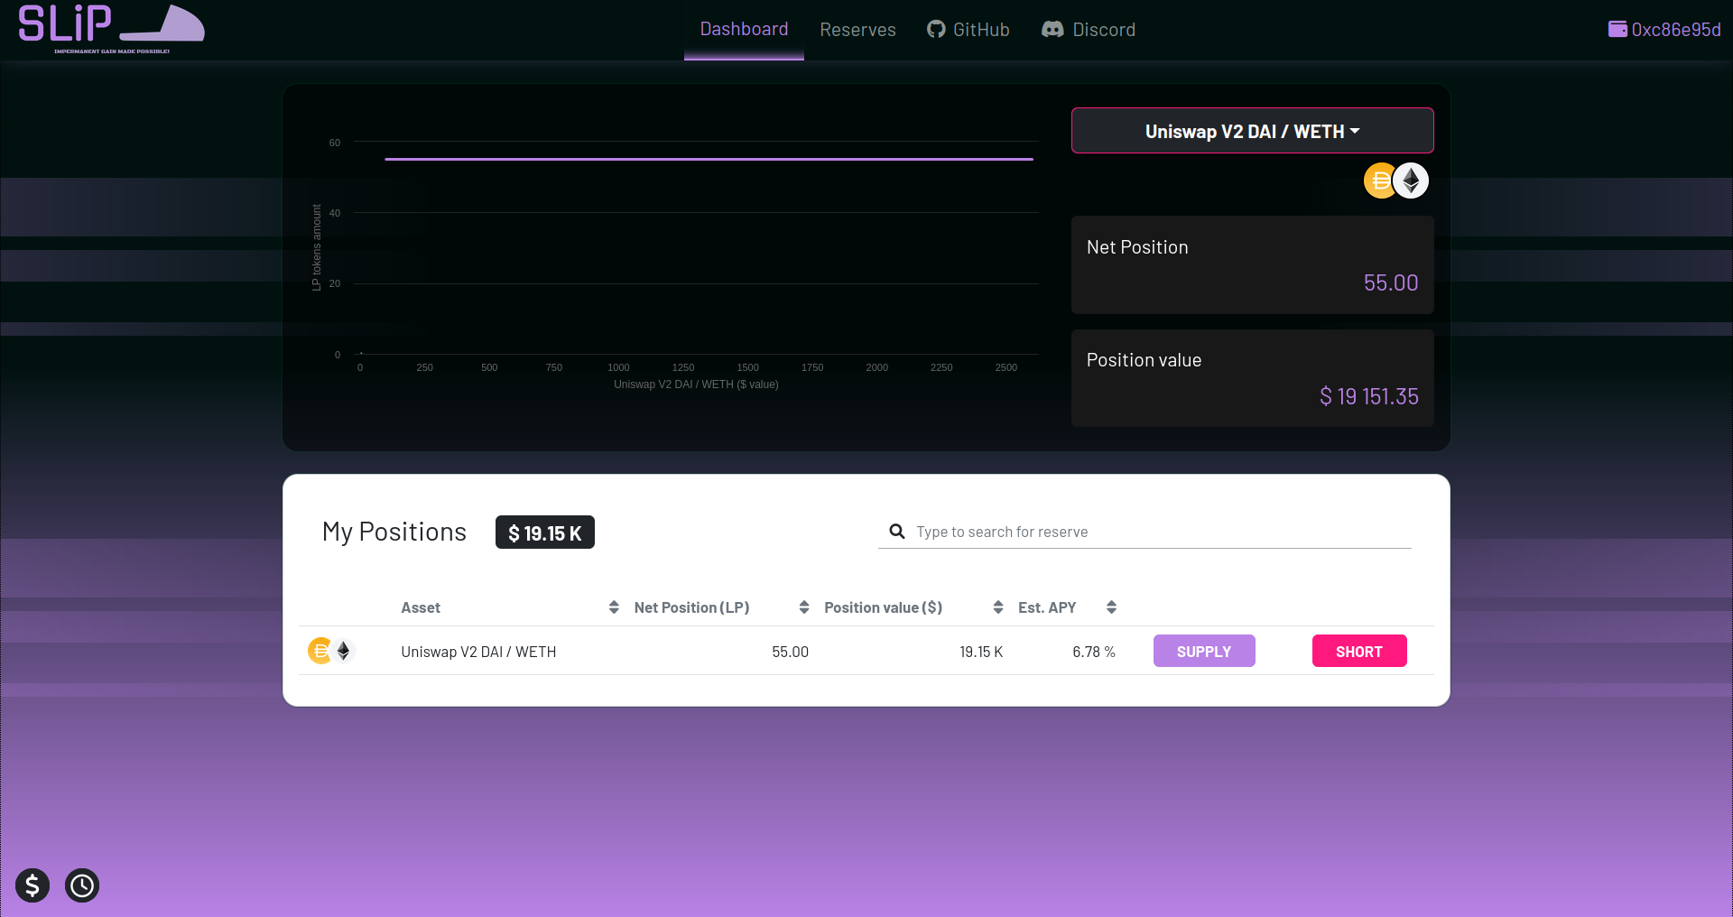1733x917 pixels.
Task: Open the Reserves tab
Action: (857, 30)
